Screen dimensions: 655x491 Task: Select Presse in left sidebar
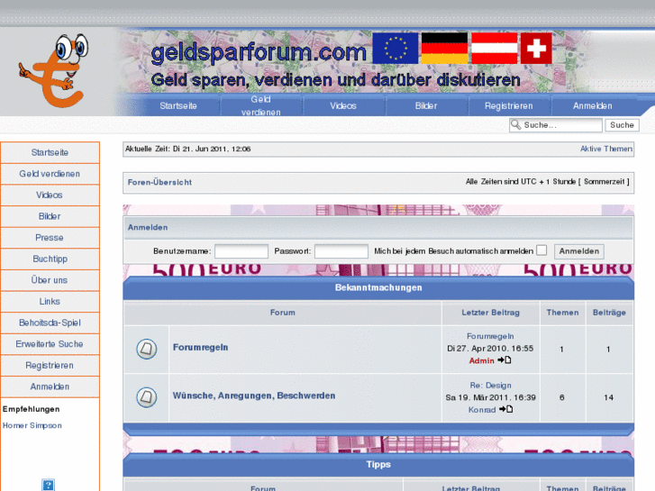click(x=50, y=238)
